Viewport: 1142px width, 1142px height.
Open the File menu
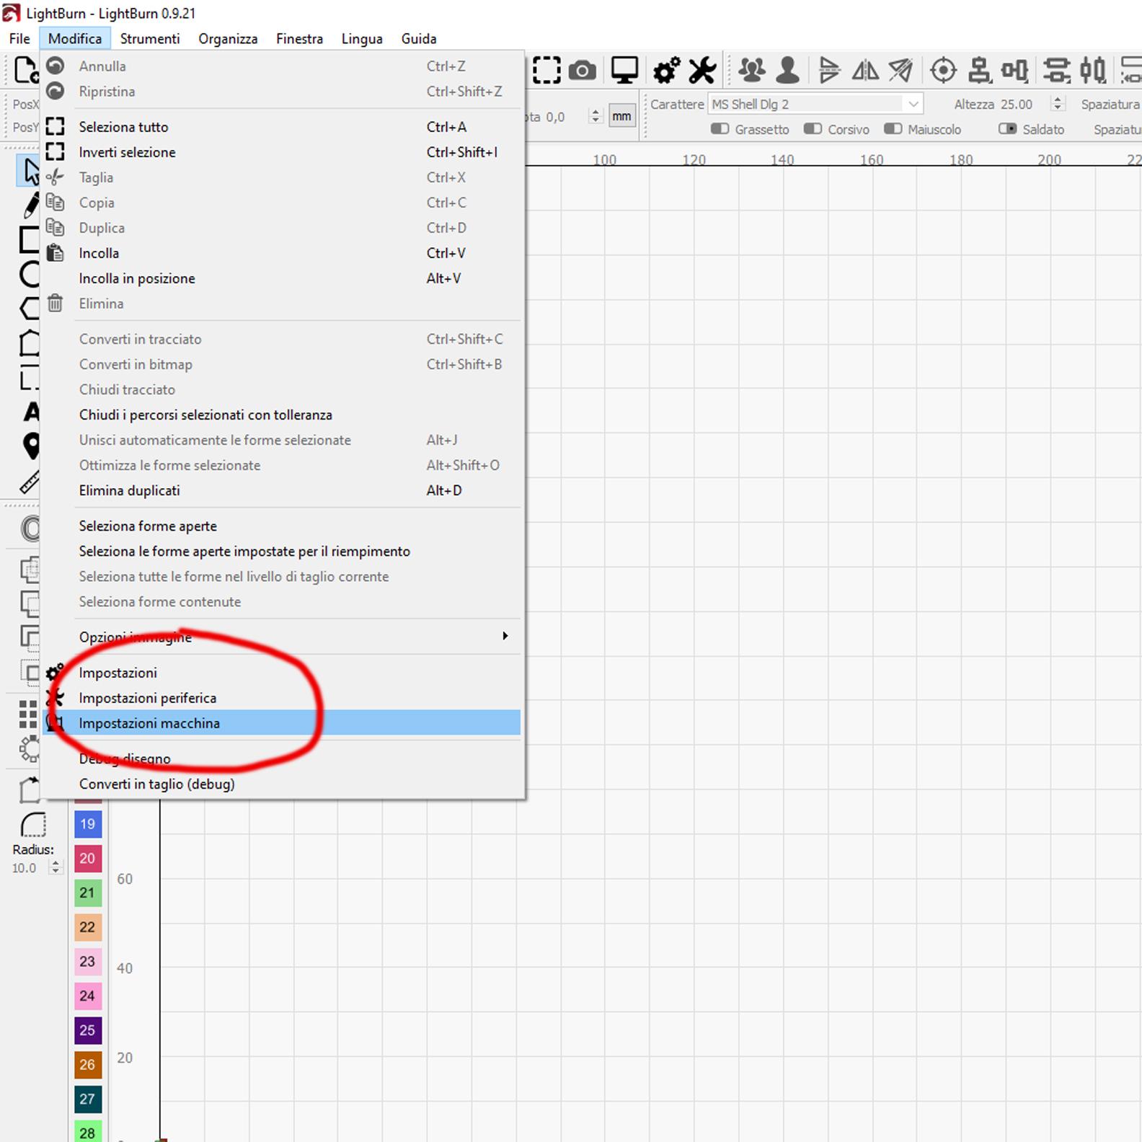[19, 39]
